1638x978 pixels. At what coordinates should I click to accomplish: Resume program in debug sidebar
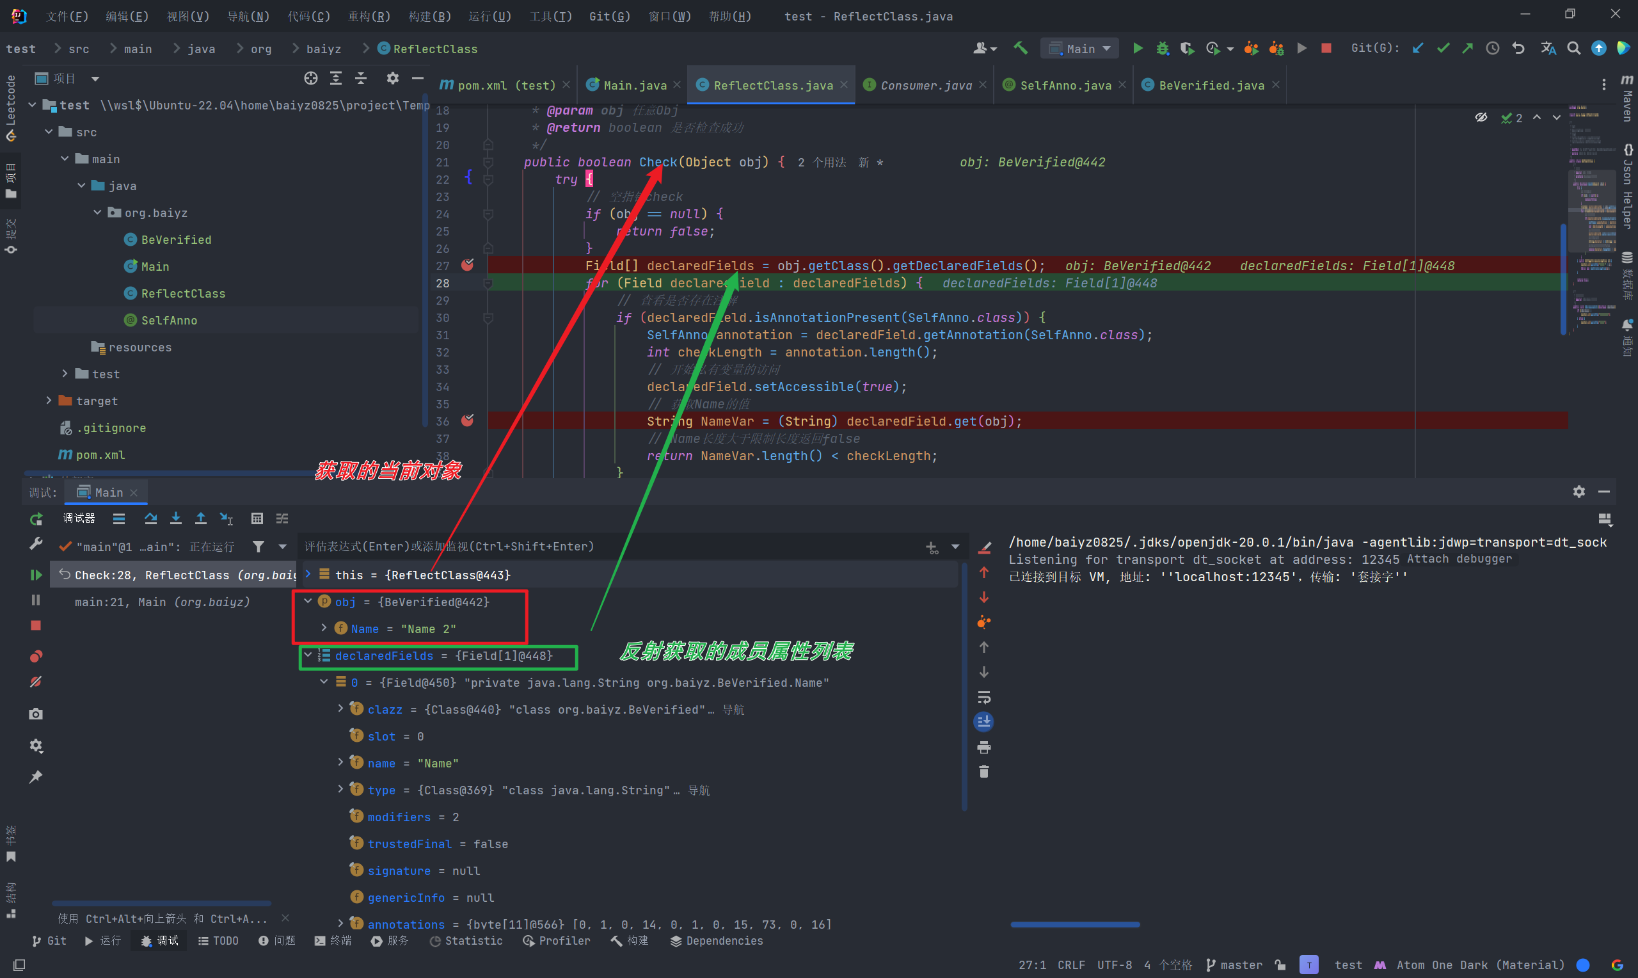[36, 575]
